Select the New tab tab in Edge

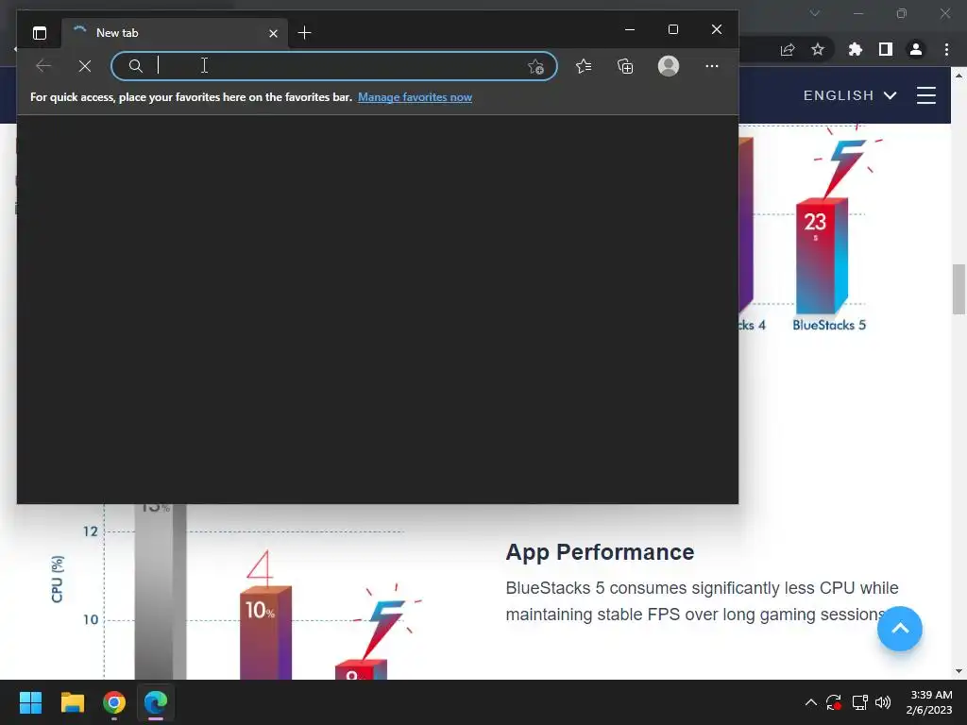click(x=175, y=33)
